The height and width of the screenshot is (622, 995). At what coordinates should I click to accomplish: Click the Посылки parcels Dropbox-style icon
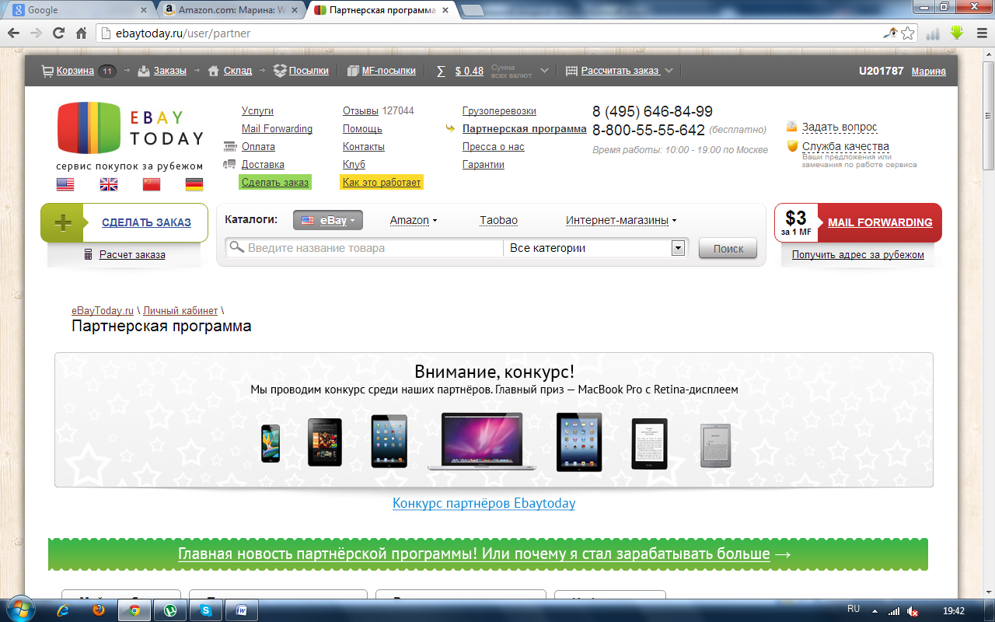pos(281,71)
